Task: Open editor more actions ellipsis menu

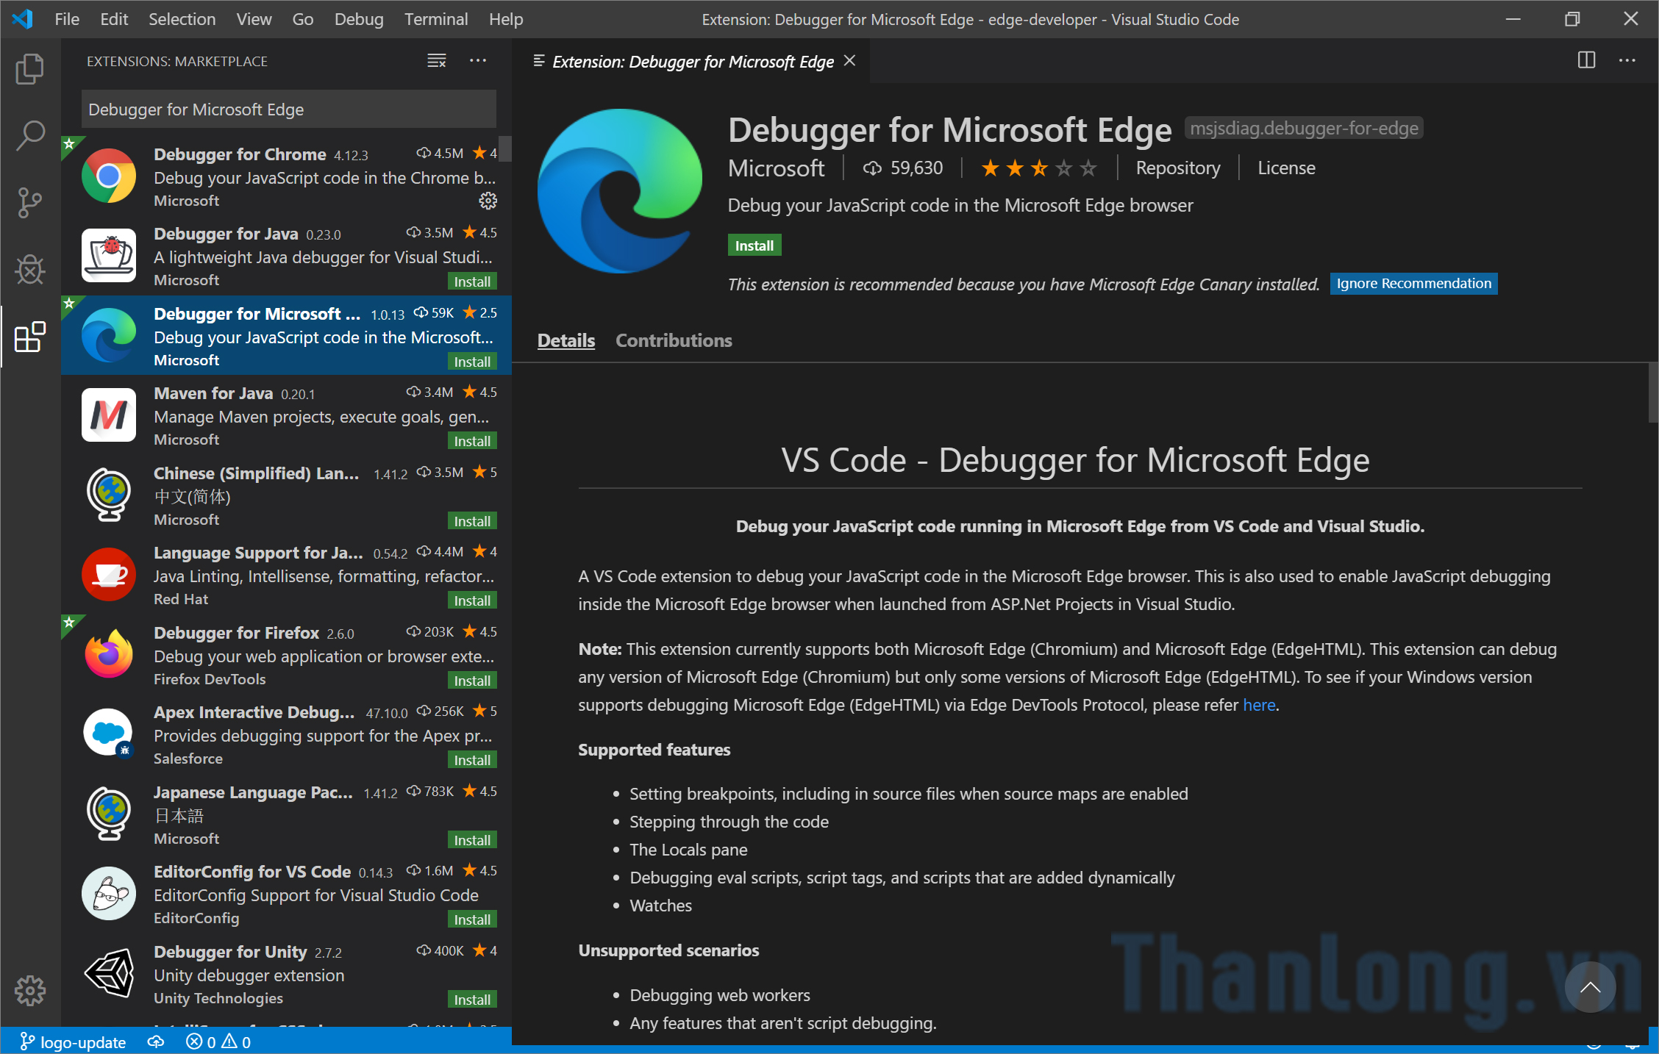Action: tap(1627, 61)
